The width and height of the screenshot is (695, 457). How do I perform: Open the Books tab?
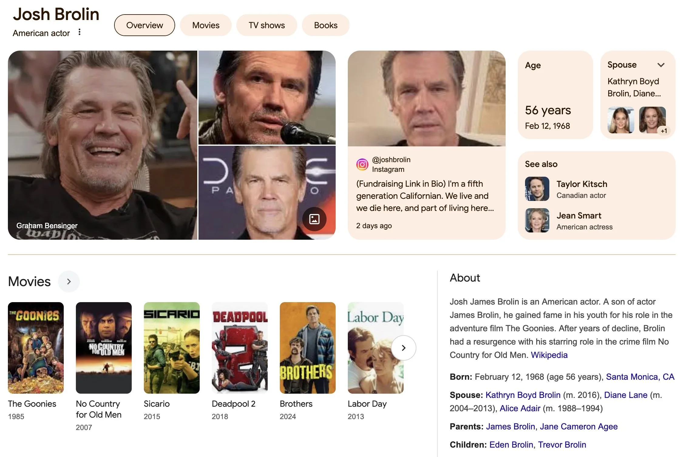pyautogui.click(x=325, y=25)
